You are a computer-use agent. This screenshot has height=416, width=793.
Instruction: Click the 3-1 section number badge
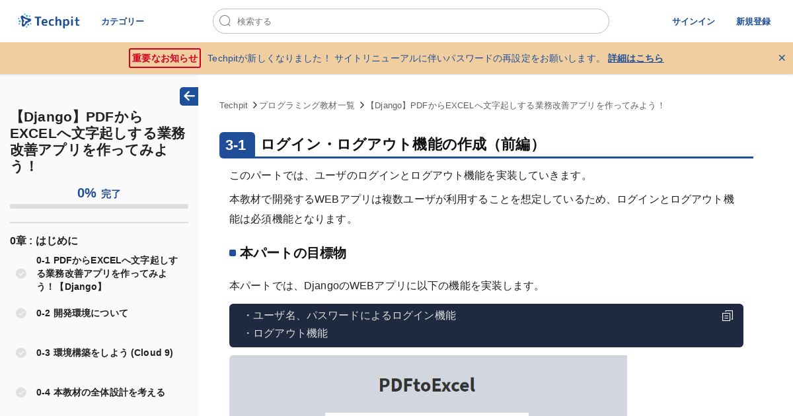(x=237, y=145)
